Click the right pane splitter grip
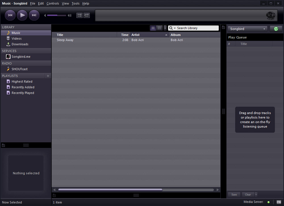 click(224, 111)
